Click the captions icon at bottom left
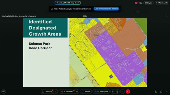The height and width of the screenshot is (95, 170). pos(3,92)
